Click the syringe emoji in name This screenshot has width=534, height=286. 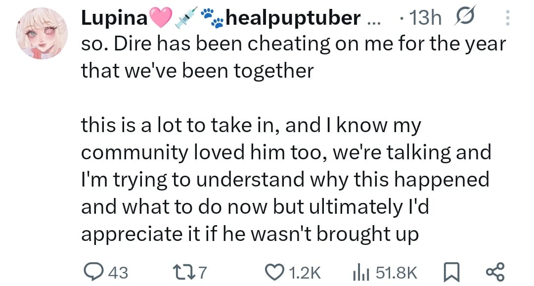pyautogui.click(x=185, y=17)
